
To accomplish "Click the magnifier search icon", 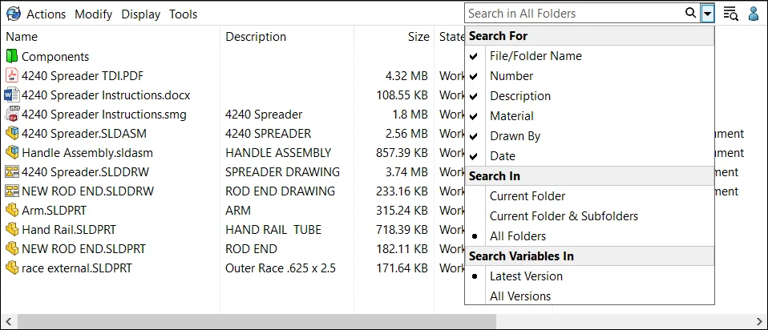I will (x=691, y=13).
